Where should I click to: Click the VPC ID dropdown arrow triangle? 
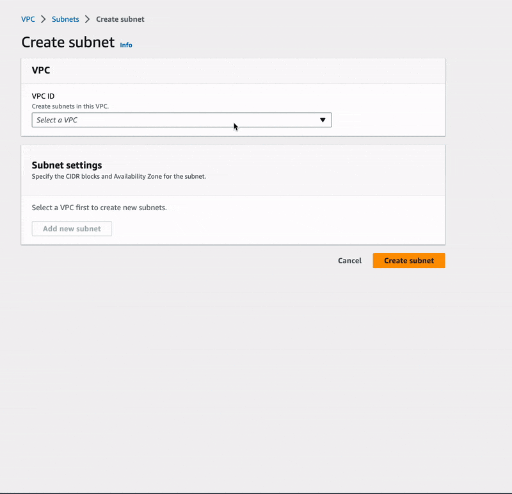tap(323, 120)
